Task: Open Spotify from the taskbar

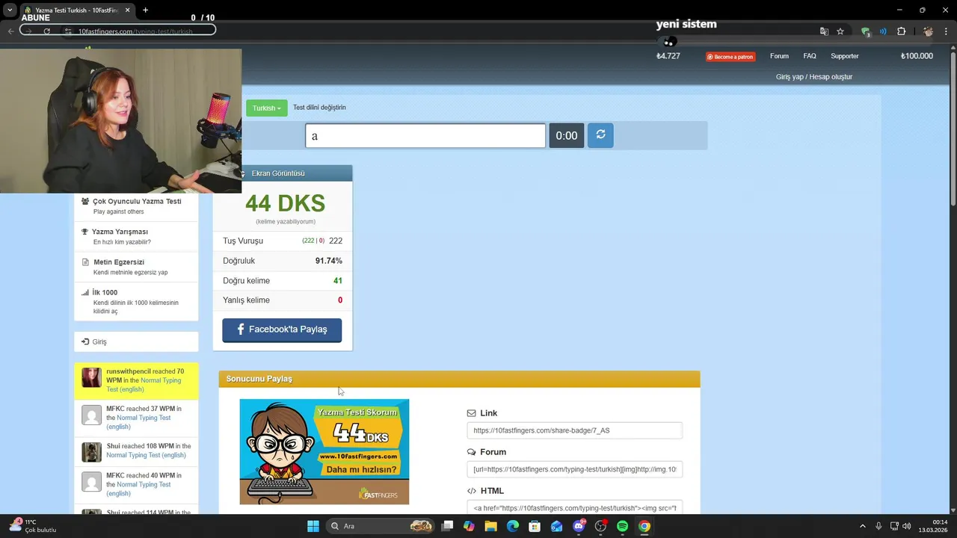Action: pyautogui.click(x=622, y=526)
